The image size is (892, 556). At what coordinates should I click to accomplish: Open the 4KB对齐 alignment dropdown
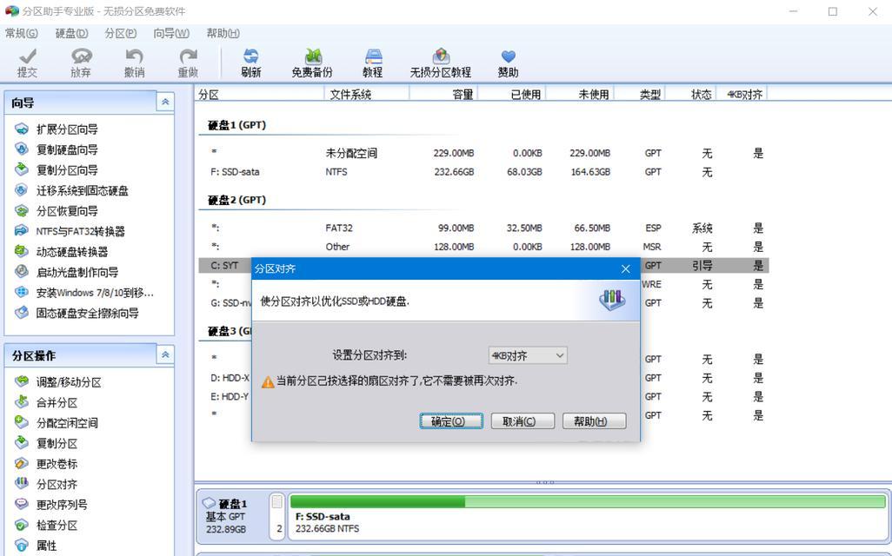click(x=528, y=355)
